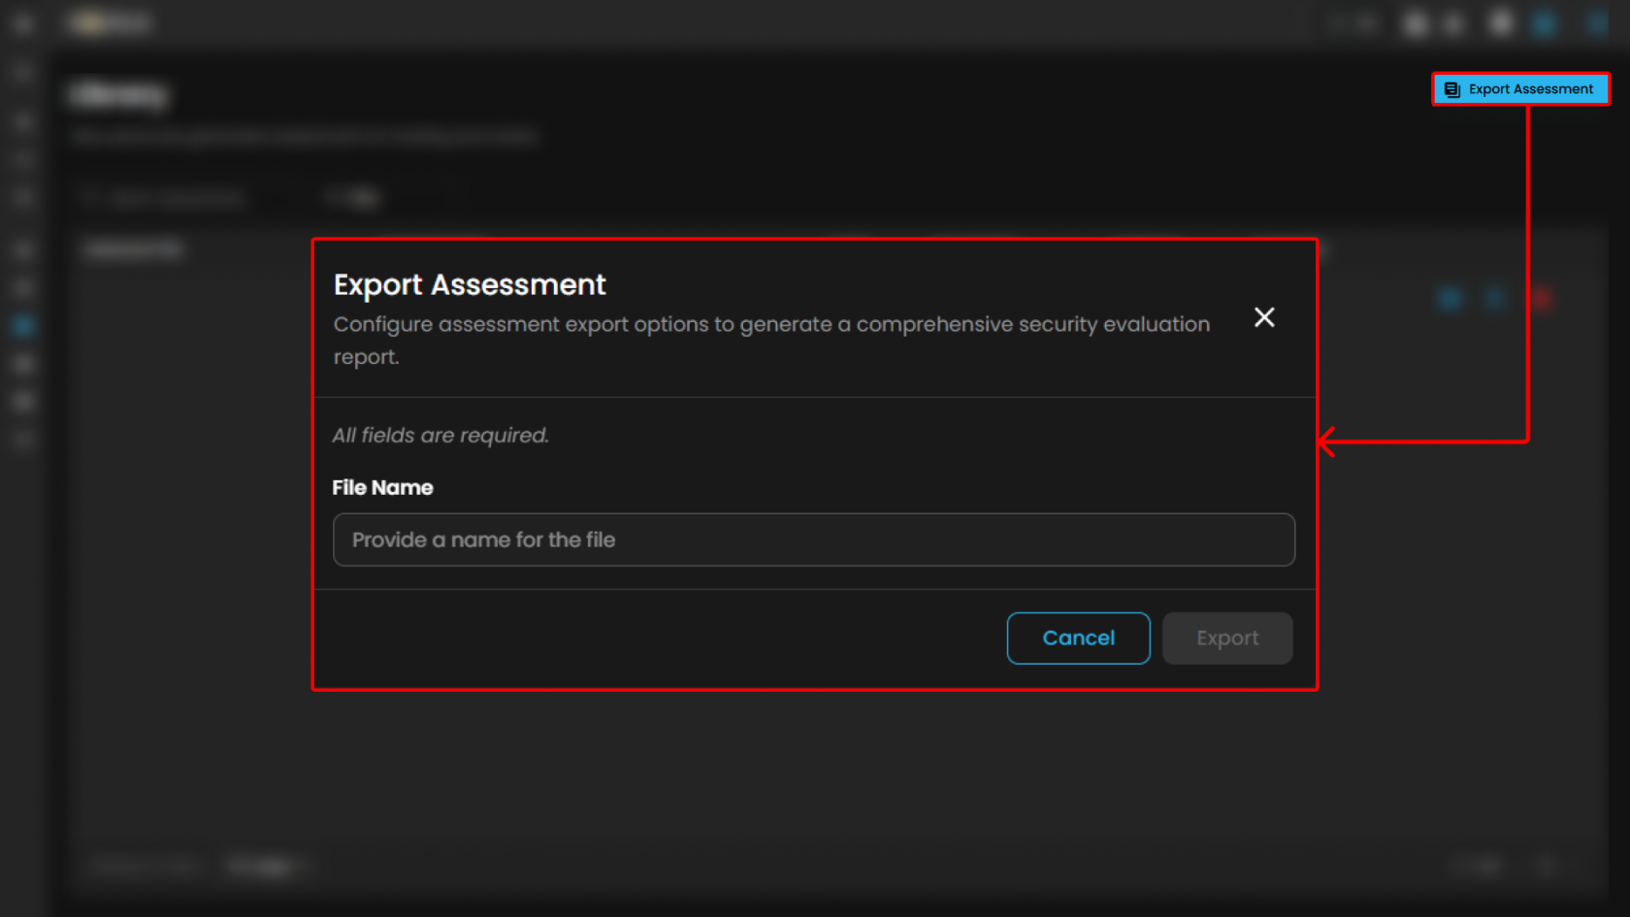Cancel the export dialog
Screen dimensions: 1630x917
1078,639
